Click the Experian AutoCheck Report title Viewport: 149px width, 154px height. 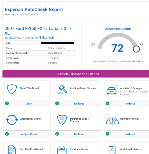pos(34,10)
